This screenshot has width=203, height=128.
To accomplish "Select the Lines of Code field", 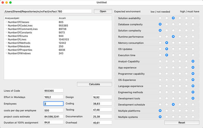I will [x=54, y=91].
